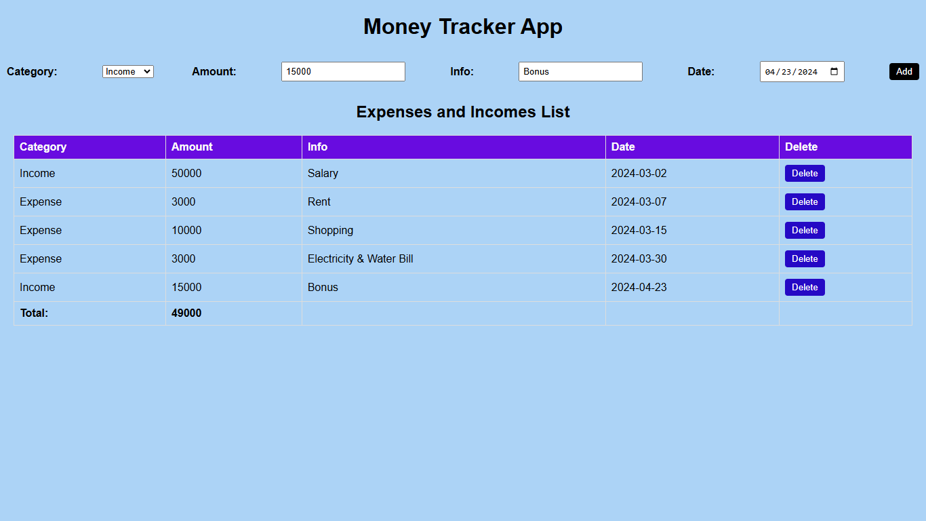Click the 10000 amount cell
926x521 pixels.
pyautogui.click(x=234, y=231)
